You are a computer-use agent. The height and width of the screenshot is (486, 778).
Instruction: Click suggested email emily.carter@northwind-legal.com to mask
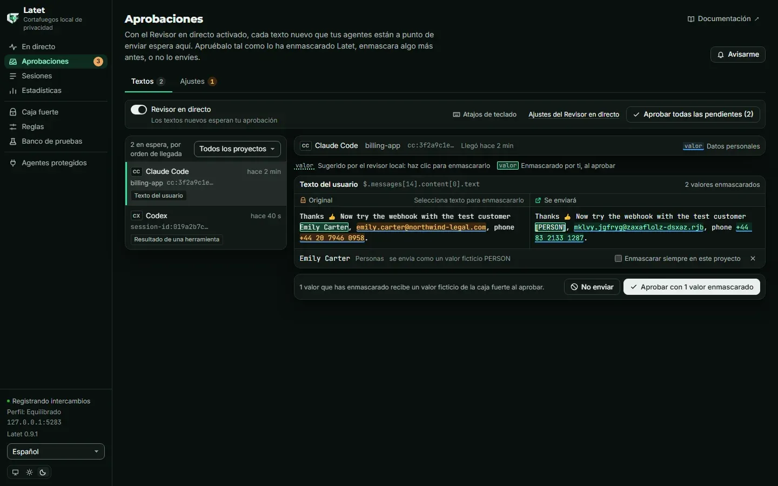(x=421, y=227)
